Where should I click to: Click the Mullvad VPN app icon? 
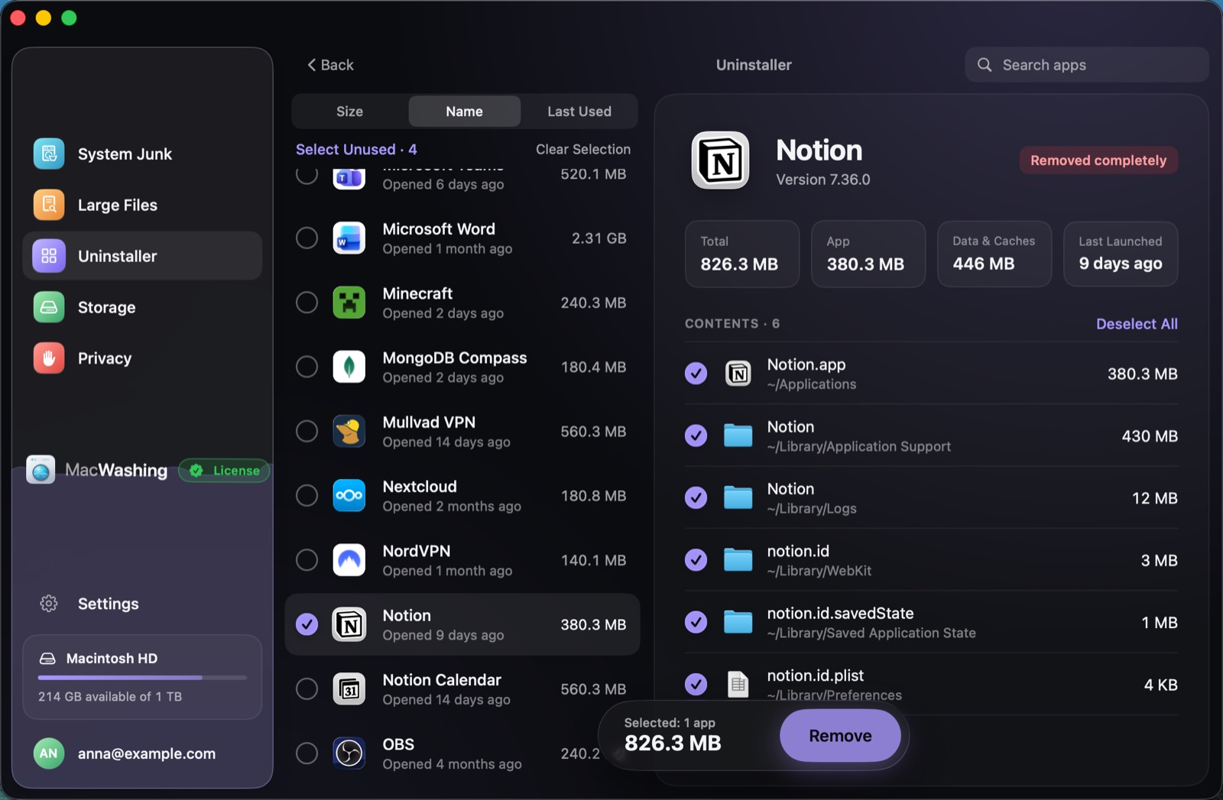(349, 432)
